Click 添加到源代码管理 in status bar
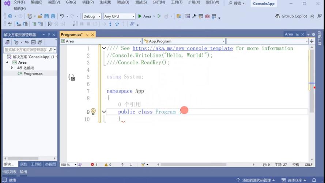 (256, 180)
